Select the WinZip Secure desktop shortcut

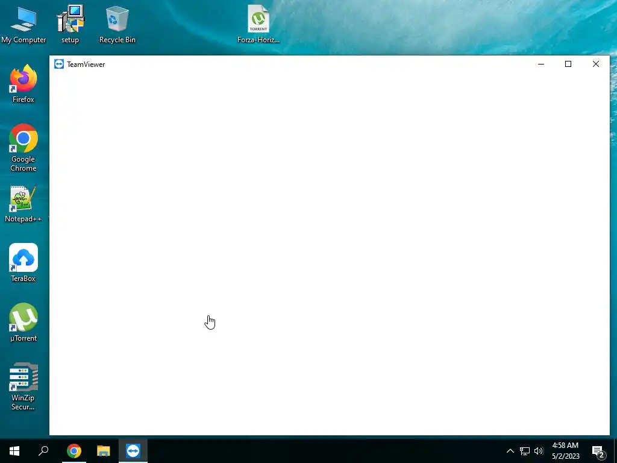[23, 386]
